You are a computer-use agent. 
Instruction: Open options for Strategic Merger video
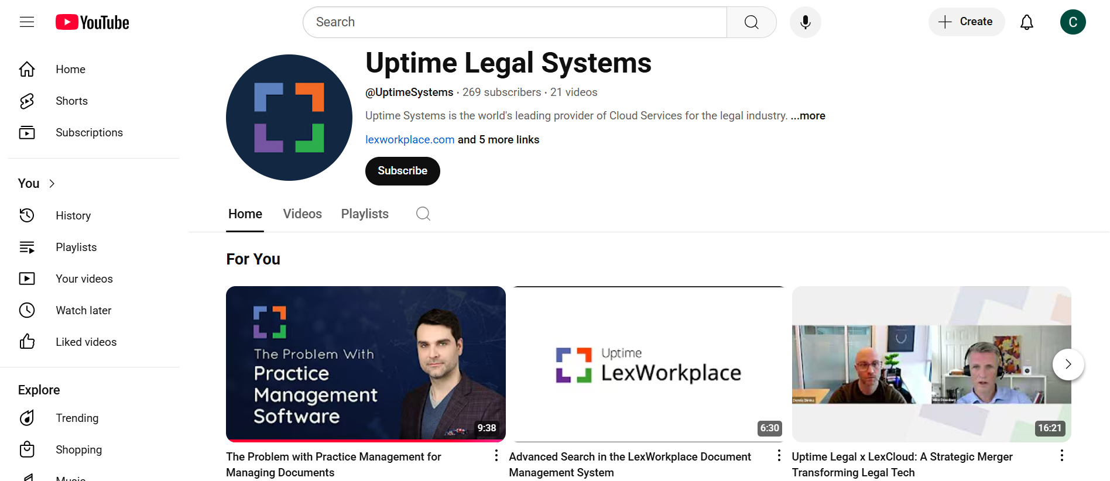(1061, 455)
